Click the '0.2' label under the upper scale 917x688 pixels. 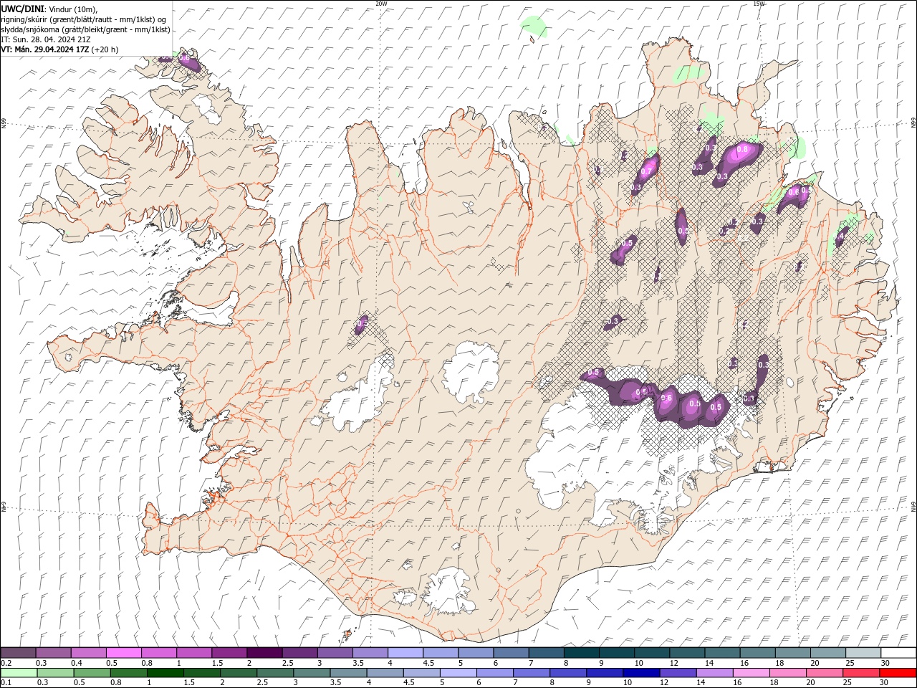(x=6, y=663)
